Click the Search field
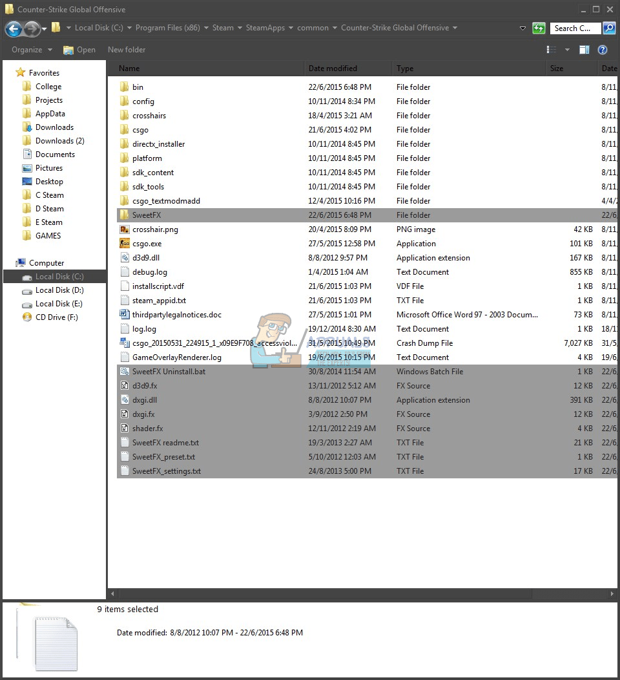620x680 pixels. [575, 28]
